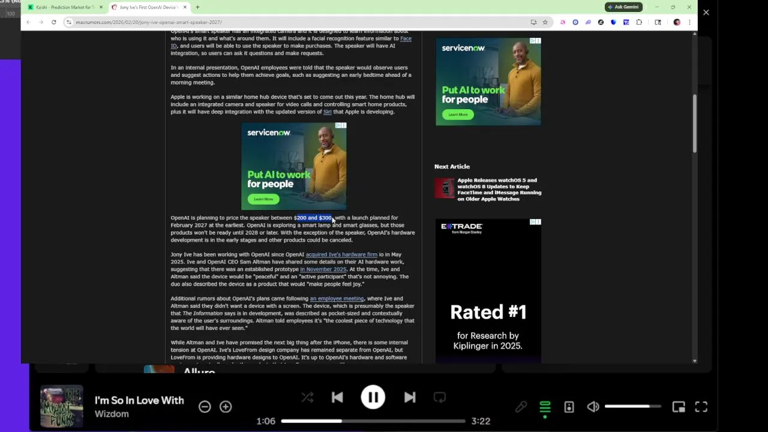Click the minus circle icon beside song title
This screenshot has width=768, height=432.
click(205, 407)
